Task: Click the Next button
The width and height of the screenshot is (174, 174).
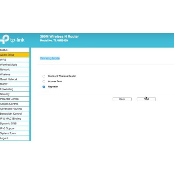Action: 146,99
